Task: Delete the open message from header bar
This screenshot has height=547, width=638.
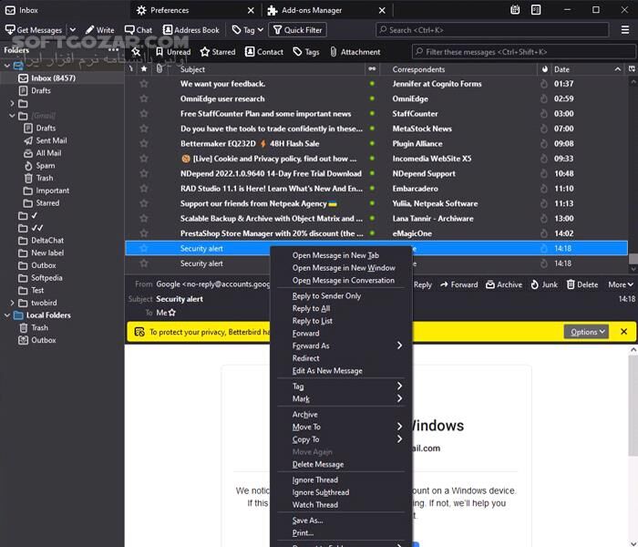Action: (581, 284)
